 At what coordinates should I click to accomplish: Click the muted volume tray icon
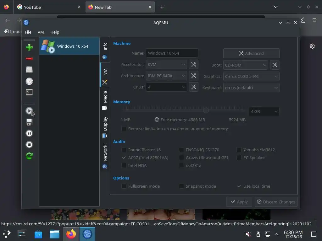coord(248,234)
